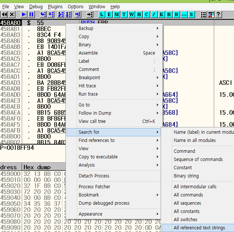This screenshot has width=234, height=232.
Task: Click the Step into toolbar icon
Action: (43, 15)
